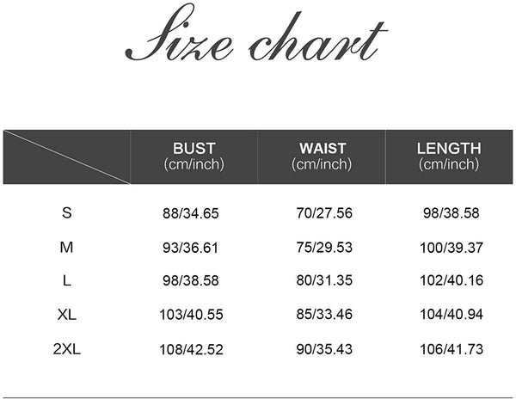Viewport: 516px width, 399px height.
Task: Click the diagonal-line corner header cell
Action: click(66, 157)
